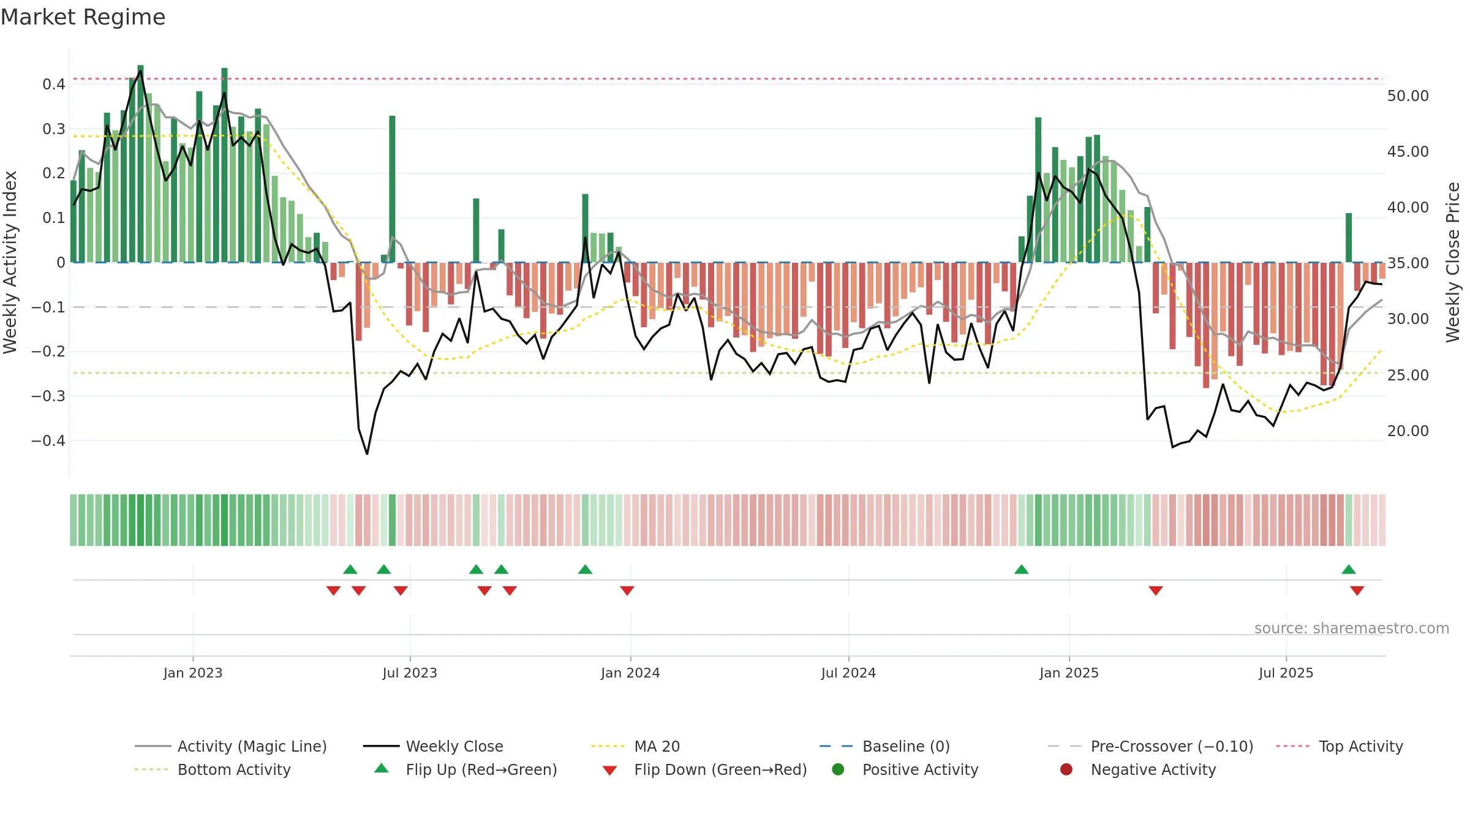Click the 50.00 price axis tick

pyautogui.click(x=1408, y=96)
